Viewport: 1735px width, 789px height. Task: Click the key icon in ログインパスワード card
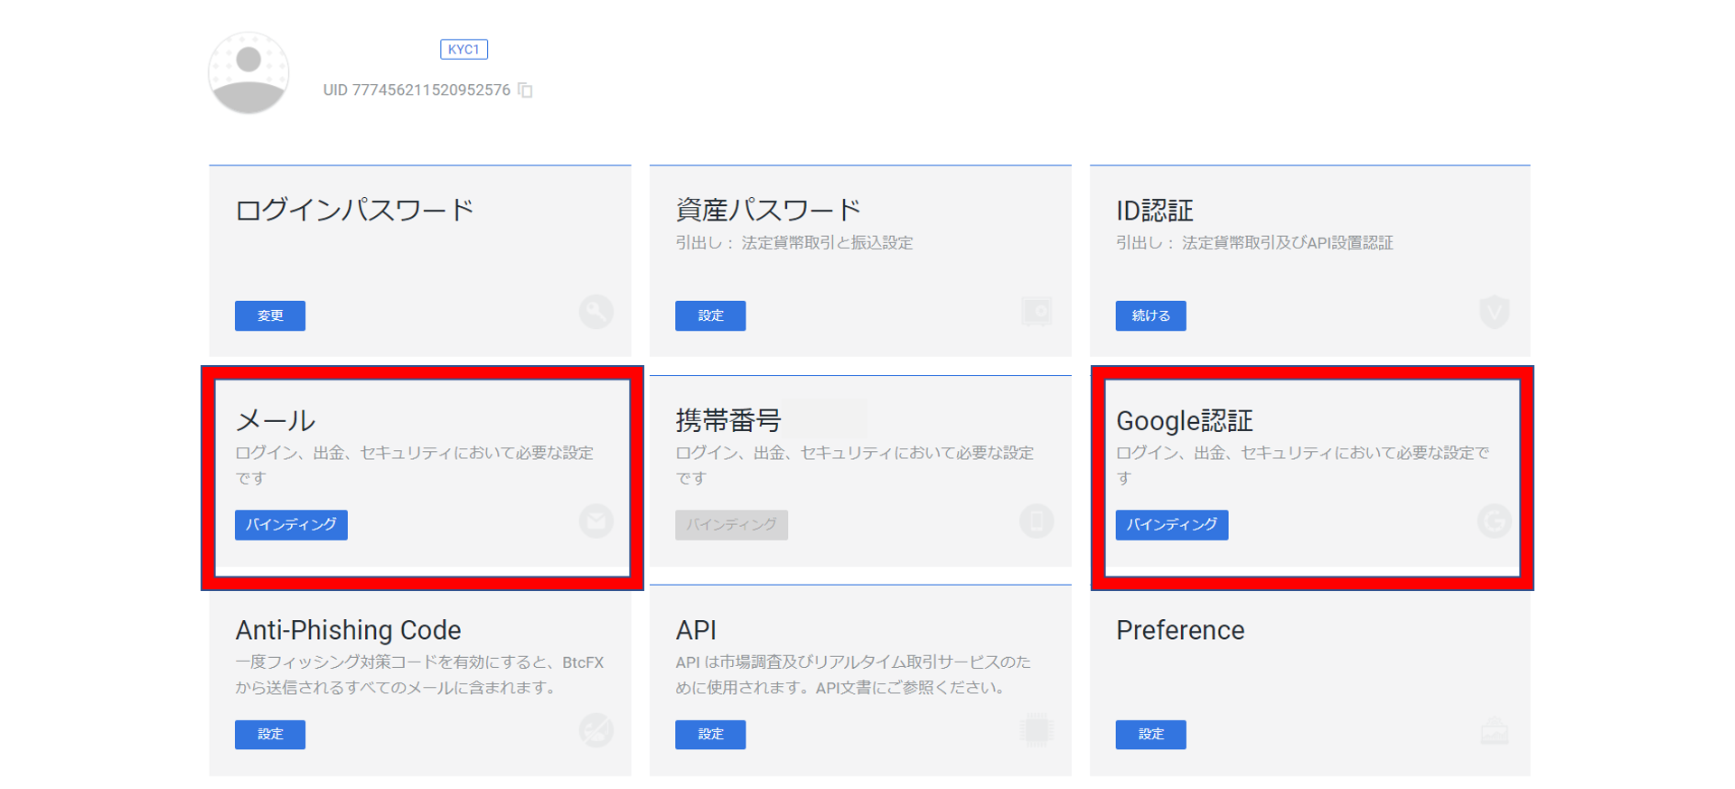pos(596,312)
